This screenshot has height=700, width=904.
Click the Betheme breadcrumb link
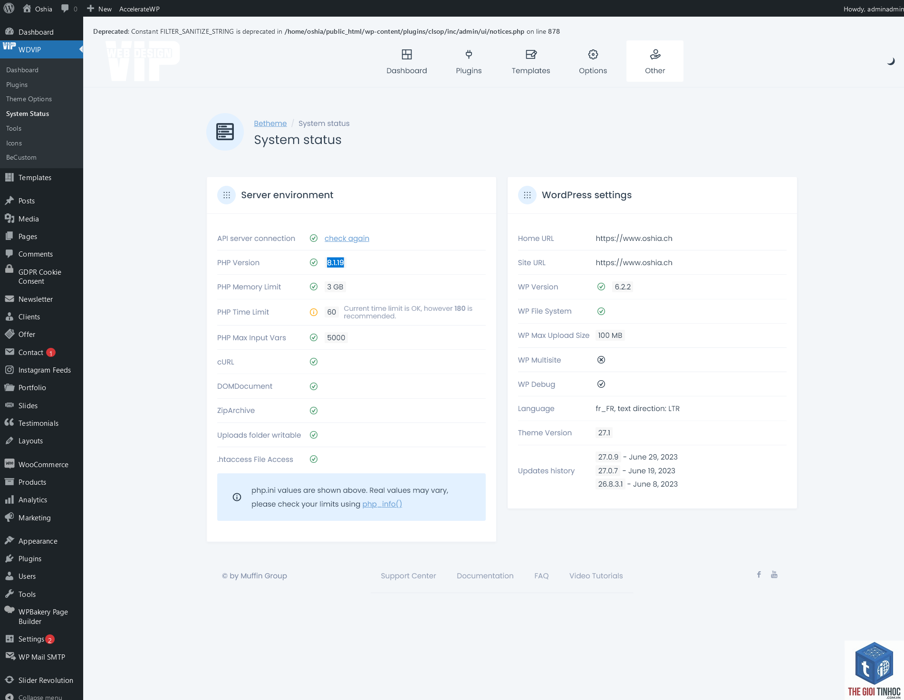pyautogui.click(x=270, y=124)
